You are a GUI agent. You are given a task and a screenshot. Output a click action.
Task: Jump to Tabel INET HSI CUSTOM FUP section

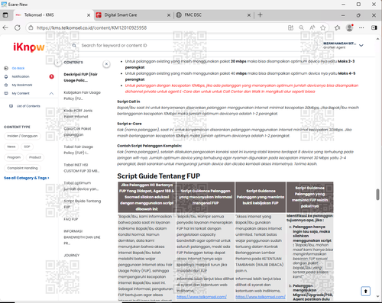pyautogui.click(x=81, y=168)
